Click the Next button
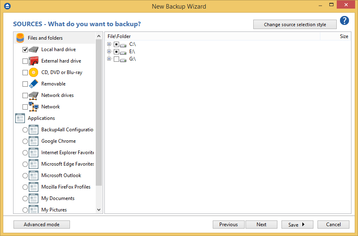Viewport: 358px width, 236px height. (x=261, y=224)
